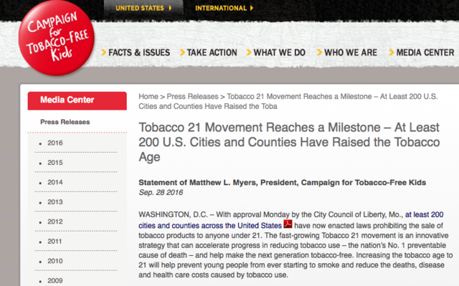Show 2009 press releases
The height and width of the screenshot is (286, 459).
tap(55, 281)
